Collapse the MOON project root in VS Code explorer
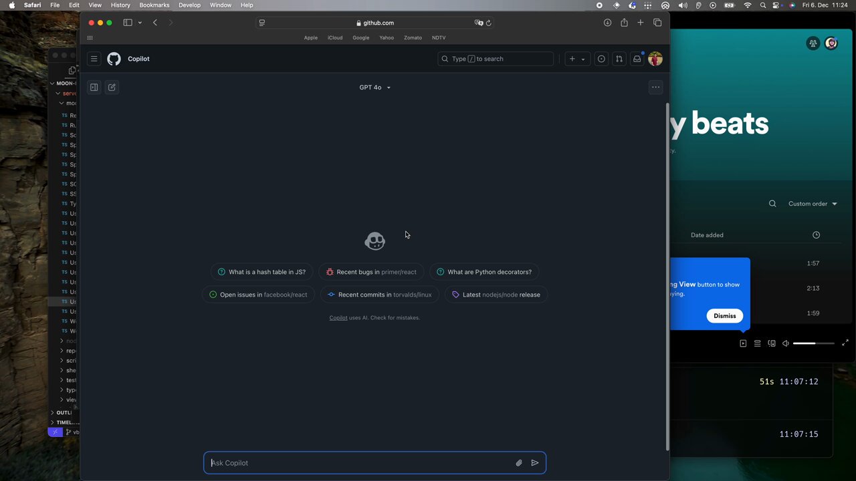The height and width of the screenshot is (481, 856). (64, 84)
